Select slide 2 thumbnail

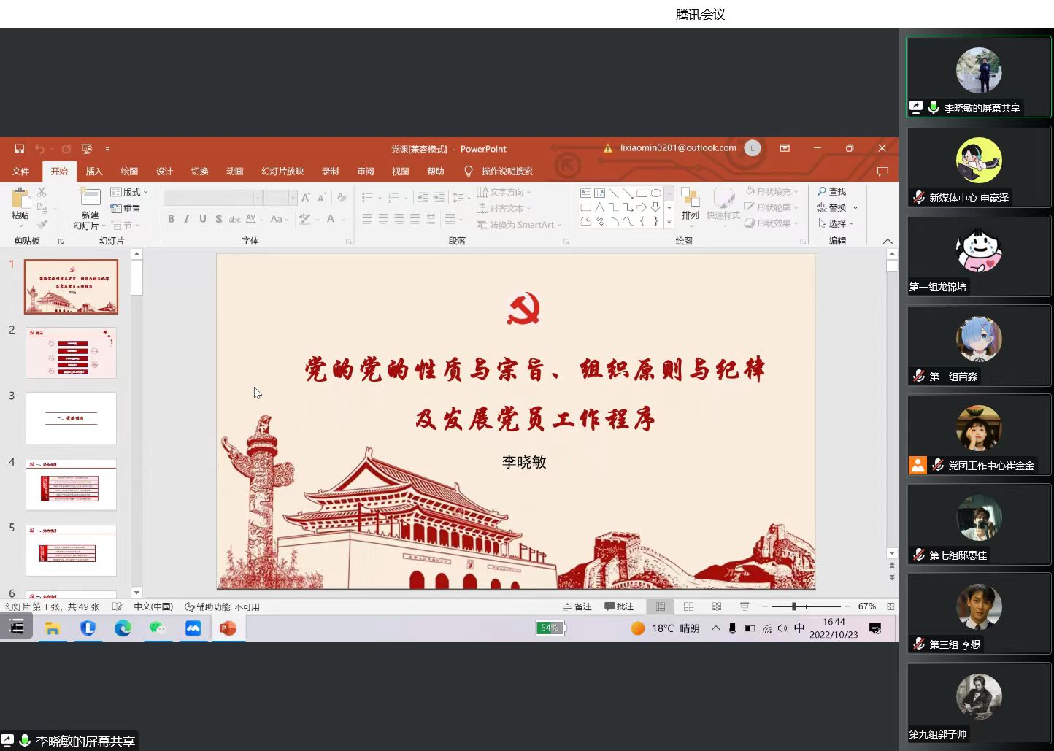pyautogui.click(x=71, y=353)
